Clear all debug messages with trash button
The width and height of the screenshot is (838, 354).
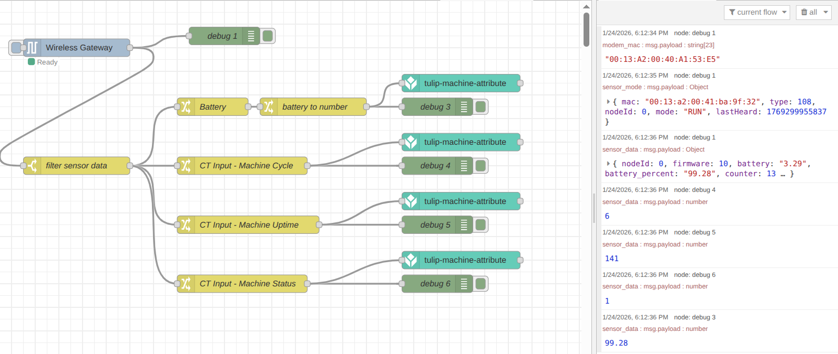click(x=809, y=12)
